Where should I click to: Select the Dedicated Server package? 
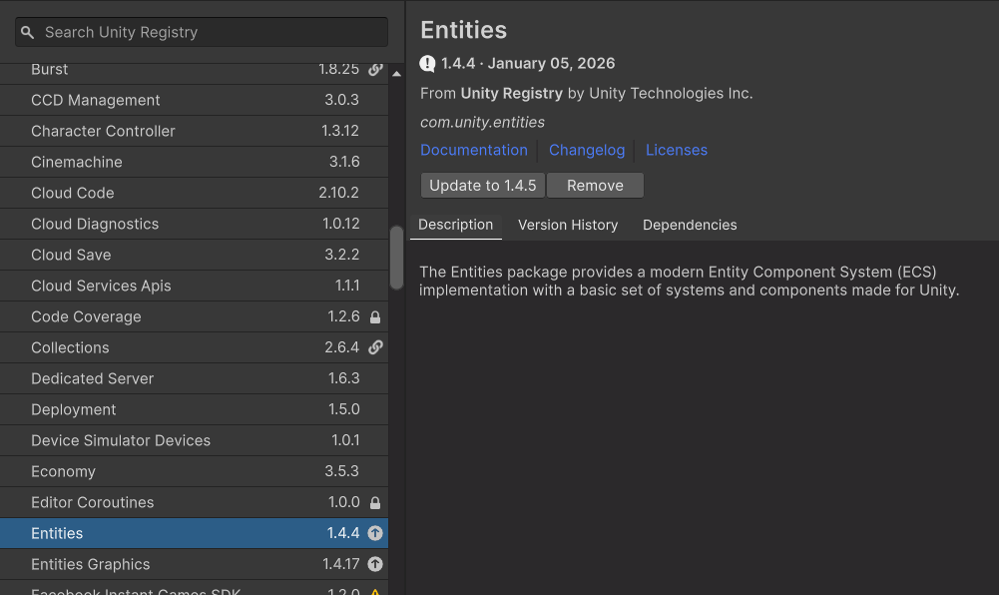(194, 378)
